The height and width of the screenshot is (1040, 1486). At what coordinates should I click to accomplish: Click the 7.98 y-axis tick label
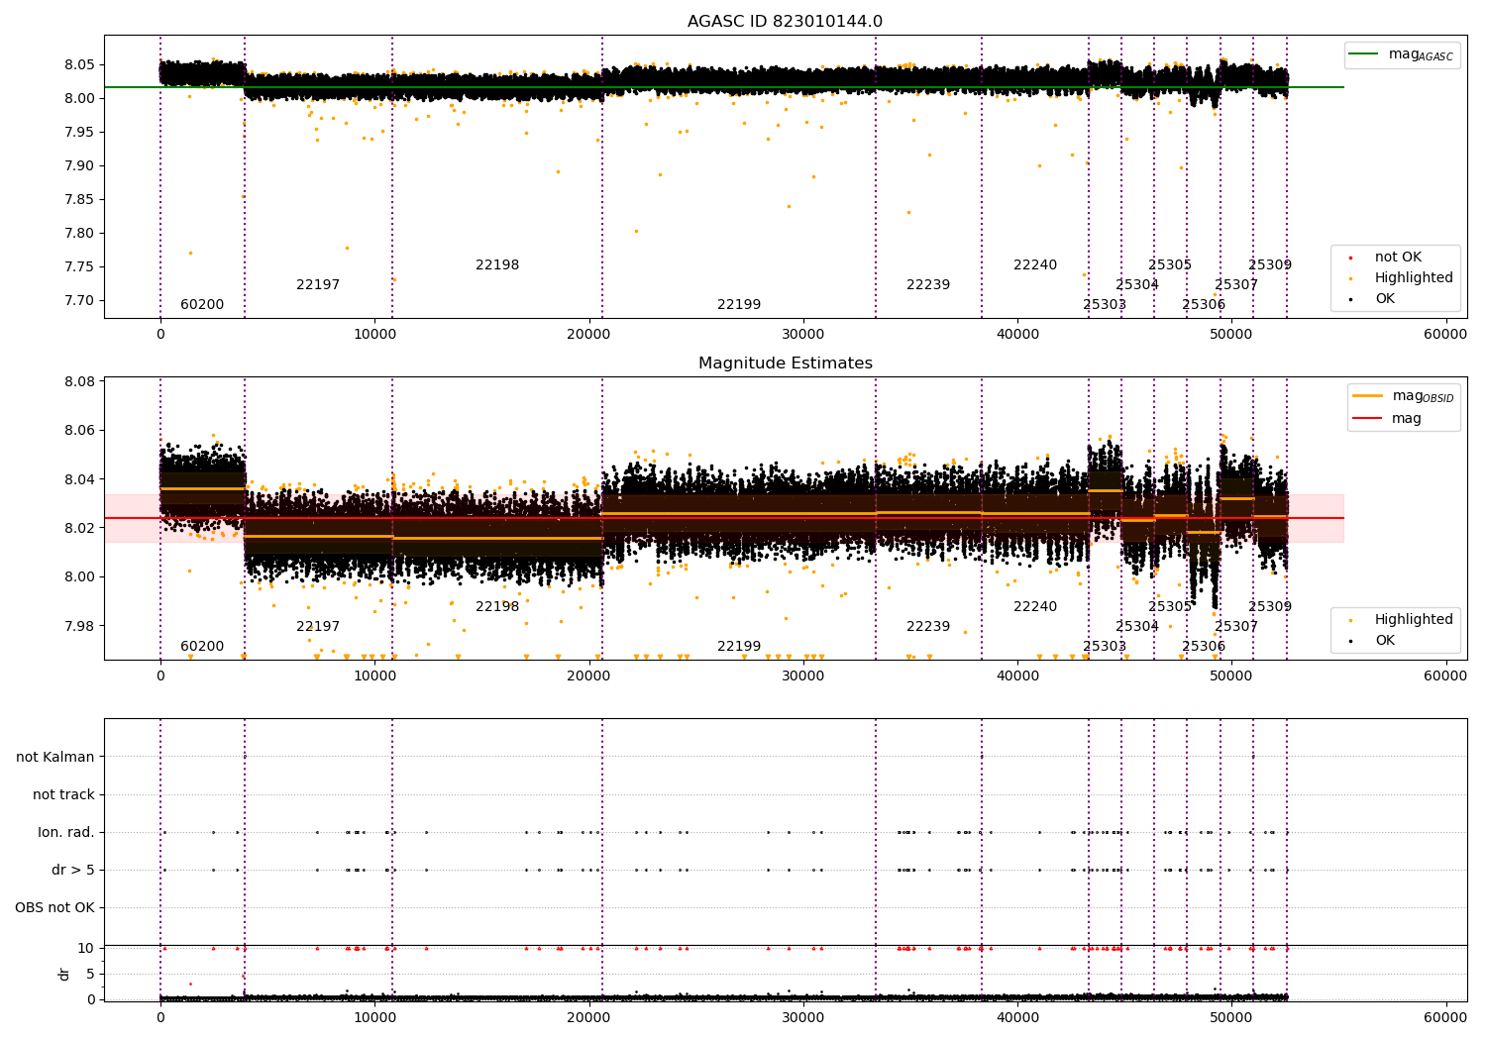[80, 626]
